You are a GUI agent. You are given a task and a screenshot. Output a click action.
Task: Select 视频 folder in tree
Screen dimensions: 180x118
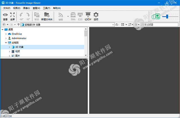[17, 51]
